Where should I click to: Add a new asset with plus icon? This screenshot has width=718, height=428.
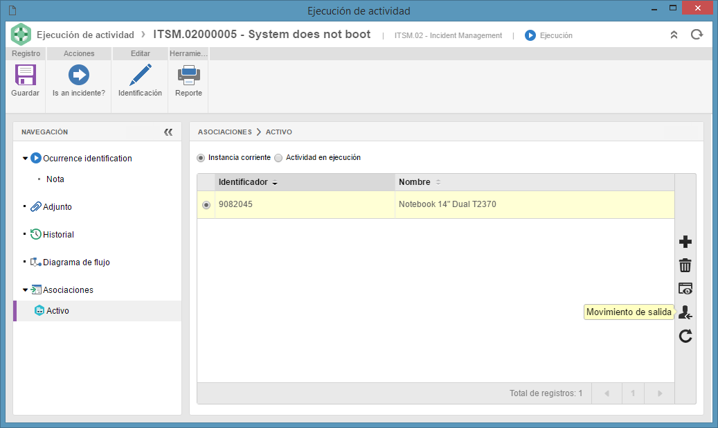pyautogui.click(x=685, y=242)
